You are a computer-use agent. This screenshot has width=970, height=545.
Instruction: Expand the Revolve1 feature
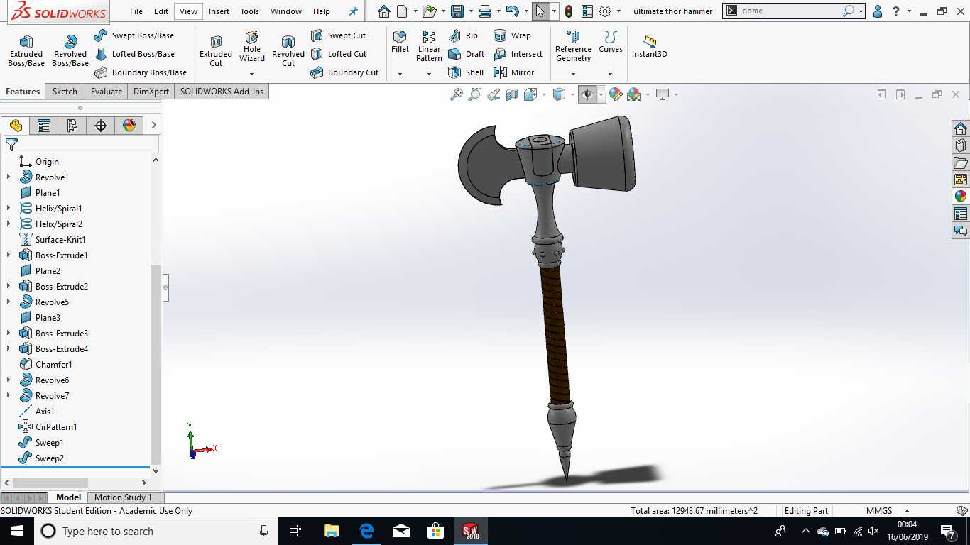9,177
